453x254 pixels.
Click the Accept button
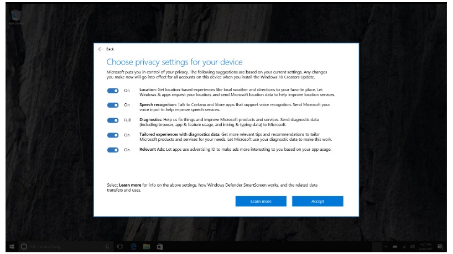pyautogui.click(x=317, y=201)
